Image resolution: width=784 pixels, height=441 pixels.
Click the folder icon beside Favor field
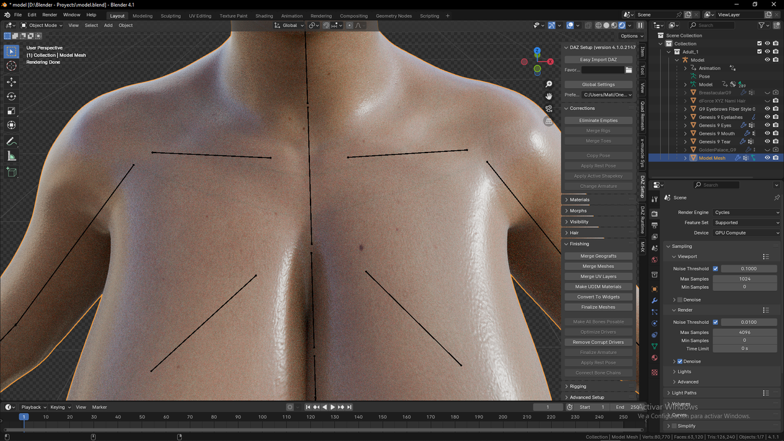coord(628,70)
